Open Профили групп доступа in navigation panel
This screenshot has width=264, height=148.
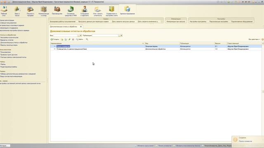coord(9,55)
